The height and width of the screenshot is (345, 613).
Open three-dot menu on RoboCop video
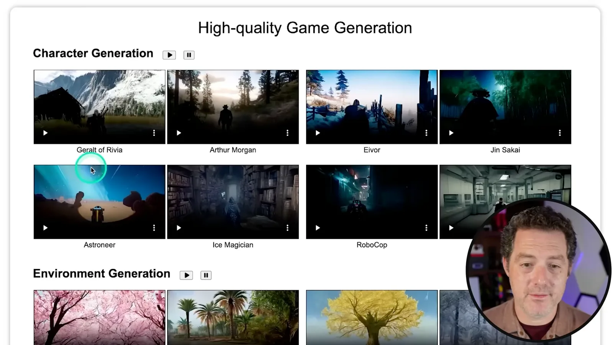pos(426,228)
